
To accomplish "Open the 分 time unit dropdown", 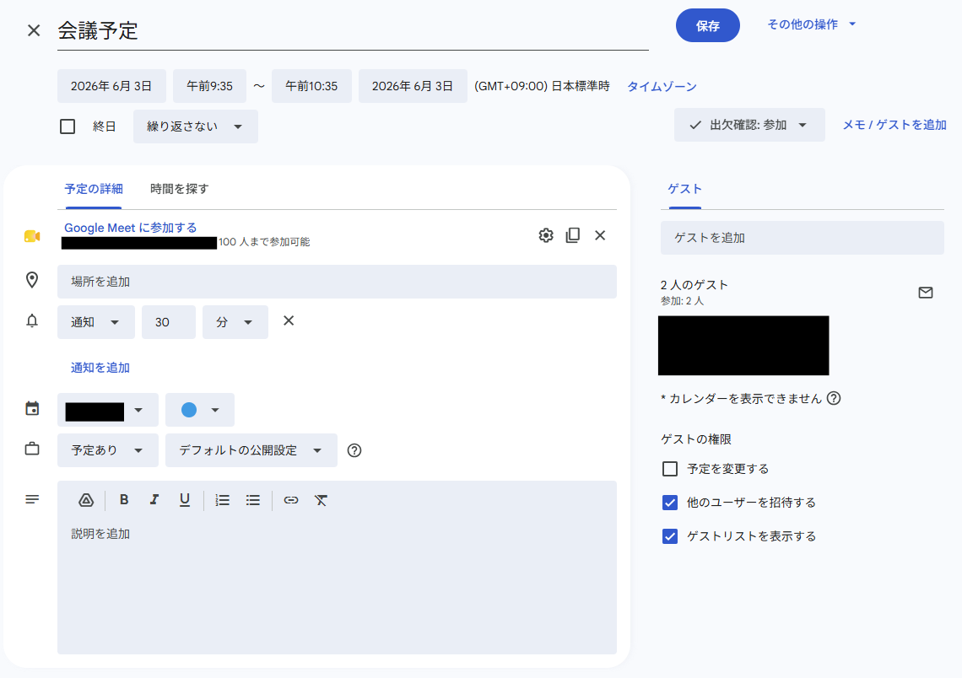I will [x=235, y=322].
